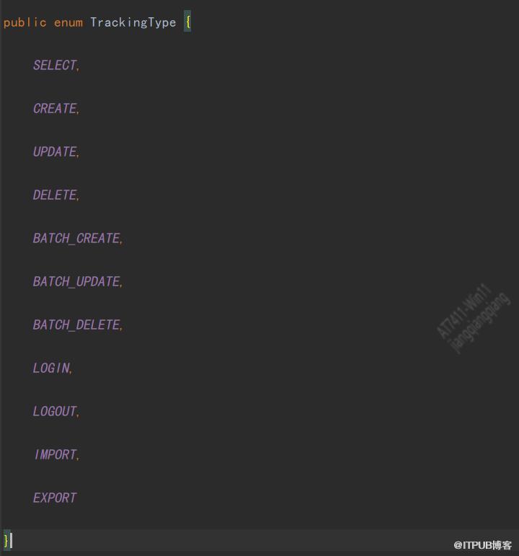Click the 'public' keyword
The height and width of the screenshot is (556, 519).
pyautogui.click(x=25, y=22)
